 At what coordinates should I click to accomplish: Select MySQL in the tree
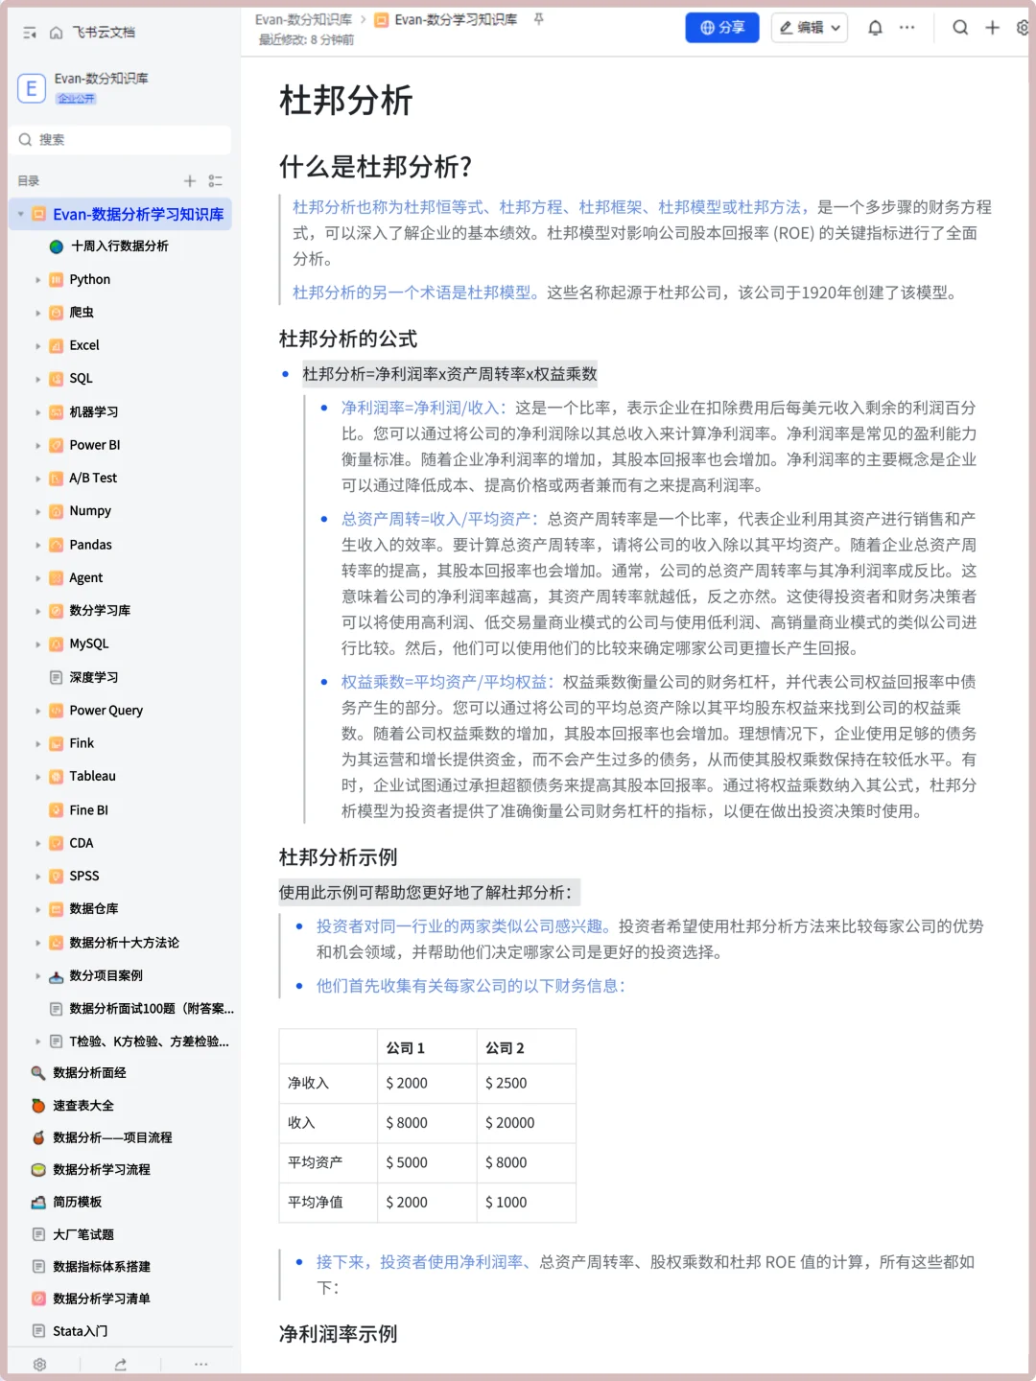(89, 644)
